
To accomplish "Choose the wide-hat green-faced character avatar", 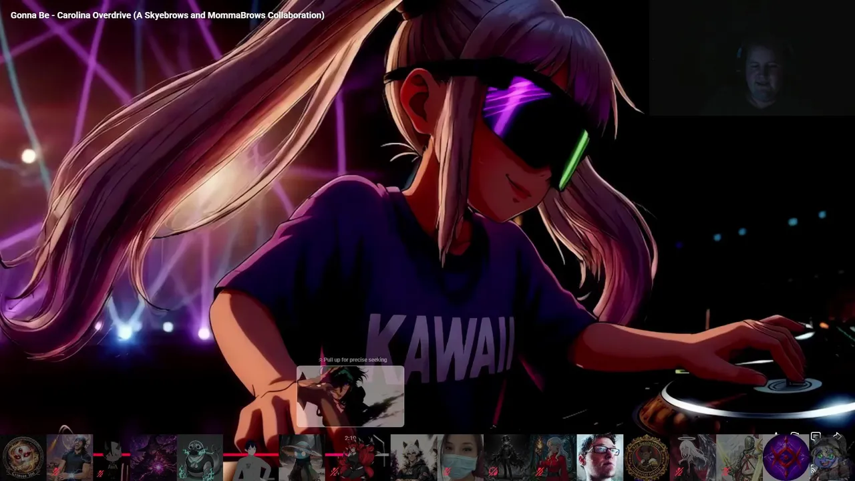I will pos(302,458).
